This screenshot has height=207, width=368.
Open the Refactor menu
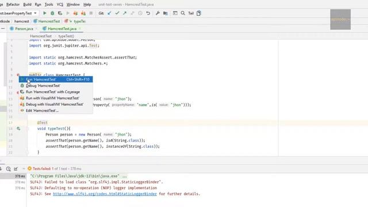13,5
